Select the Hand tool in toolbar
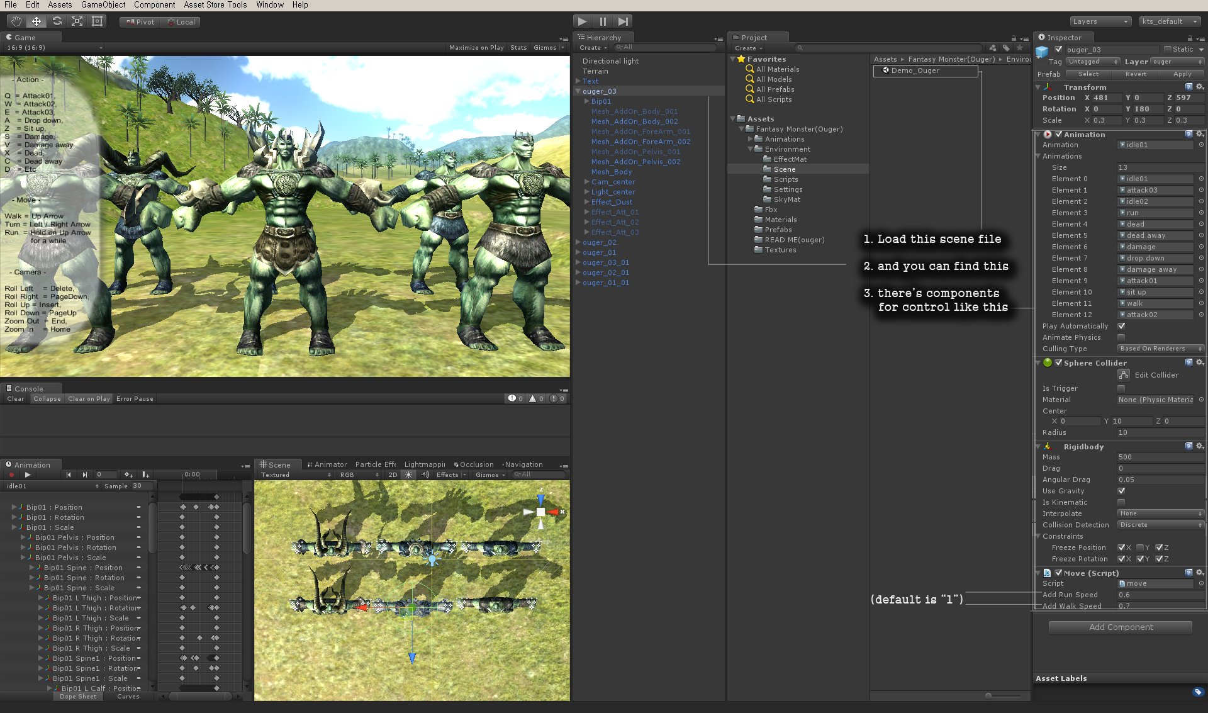The image size is (1208, 713). 16,21
